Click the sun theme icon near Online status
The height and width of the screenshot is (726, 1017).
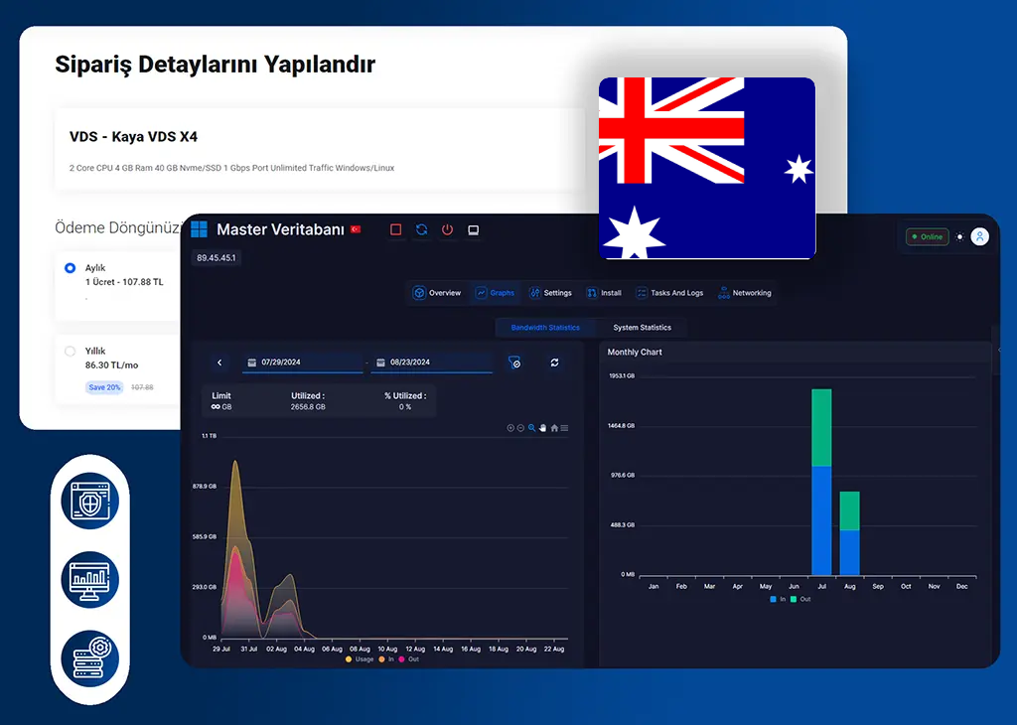click(x=957, y=237)
